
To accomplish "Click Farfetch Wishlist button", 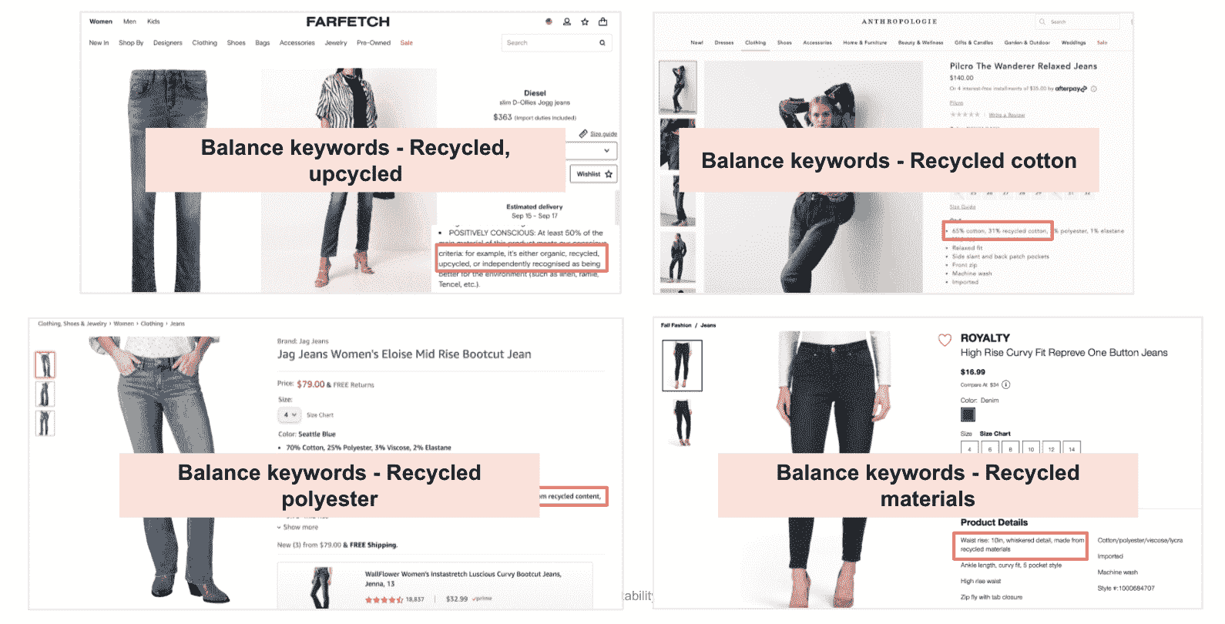I will tap(593, 174).
